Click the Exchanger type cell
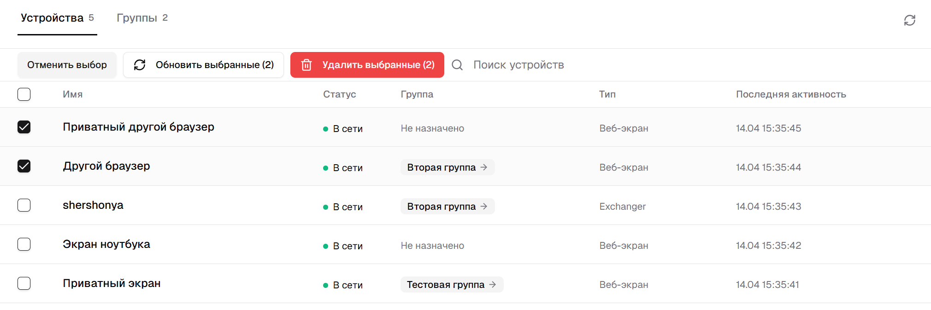 pyautogui.click(x=622, y=207)
